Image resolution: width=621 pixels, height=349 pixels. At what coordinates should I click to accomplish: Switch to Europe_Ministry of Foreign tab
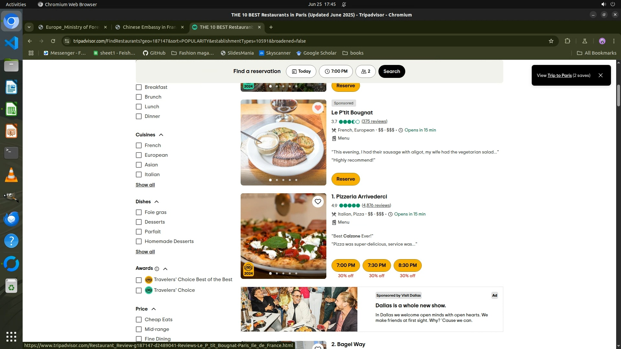click(72, 27)
